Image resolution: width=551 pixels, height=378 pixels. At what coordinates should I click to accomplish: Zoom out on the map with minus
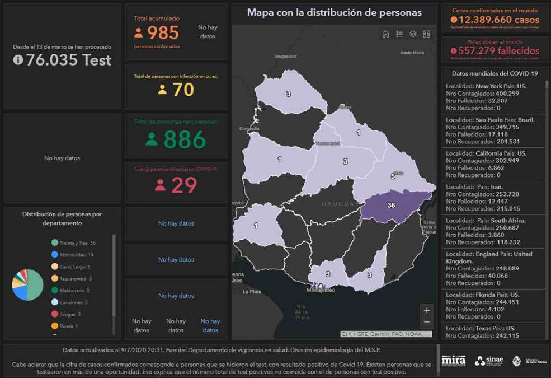coord(427,322)
